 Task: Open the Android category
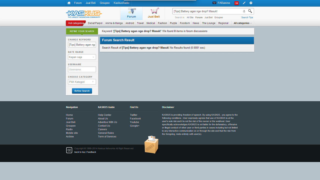pos(130,23)
